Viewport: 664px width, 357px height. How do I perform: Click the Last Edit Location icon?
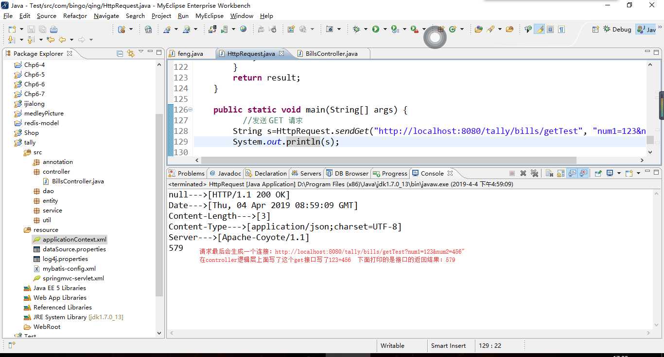coord(51,40)
